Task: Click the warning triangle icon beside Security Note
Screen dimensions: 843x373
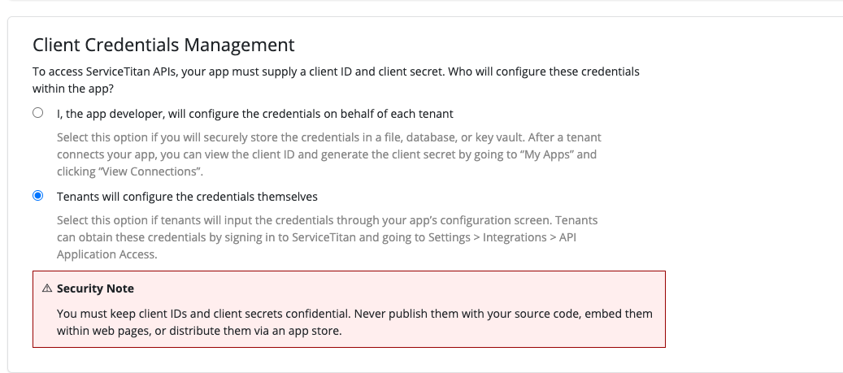Action: 47,288
